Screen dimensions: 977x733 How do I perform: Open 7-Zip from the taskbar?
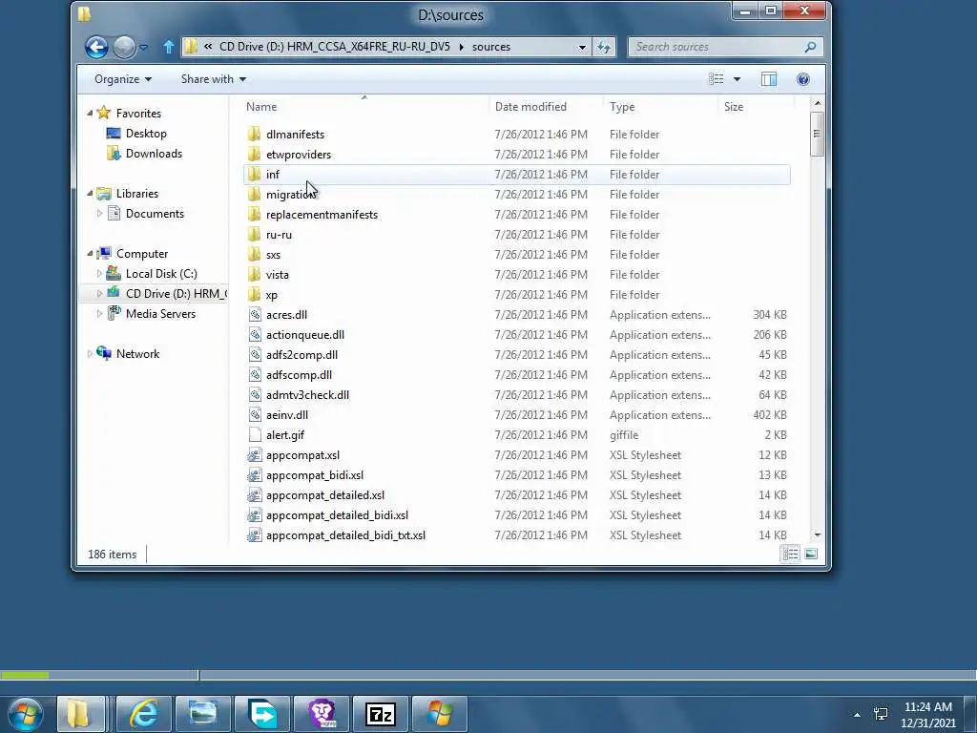coord(380,714)
